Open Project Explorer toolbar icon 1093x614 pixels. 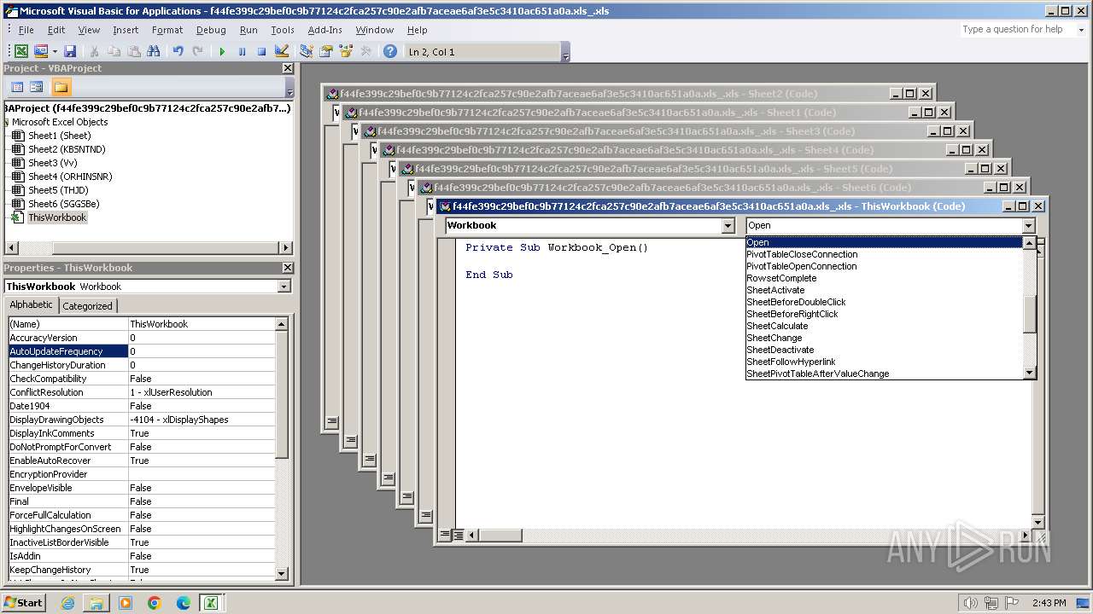(306, 52)
